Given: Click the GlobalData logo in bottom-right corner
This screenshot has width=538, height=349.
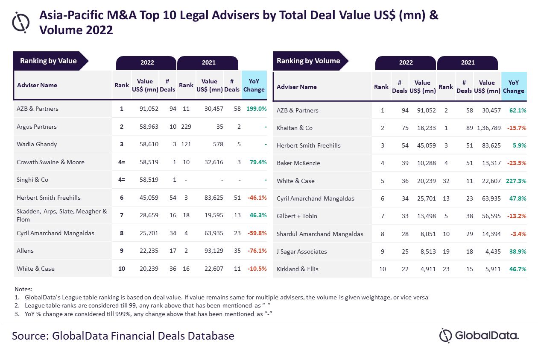Looking at the screenshot, I should tap(479, 335).
